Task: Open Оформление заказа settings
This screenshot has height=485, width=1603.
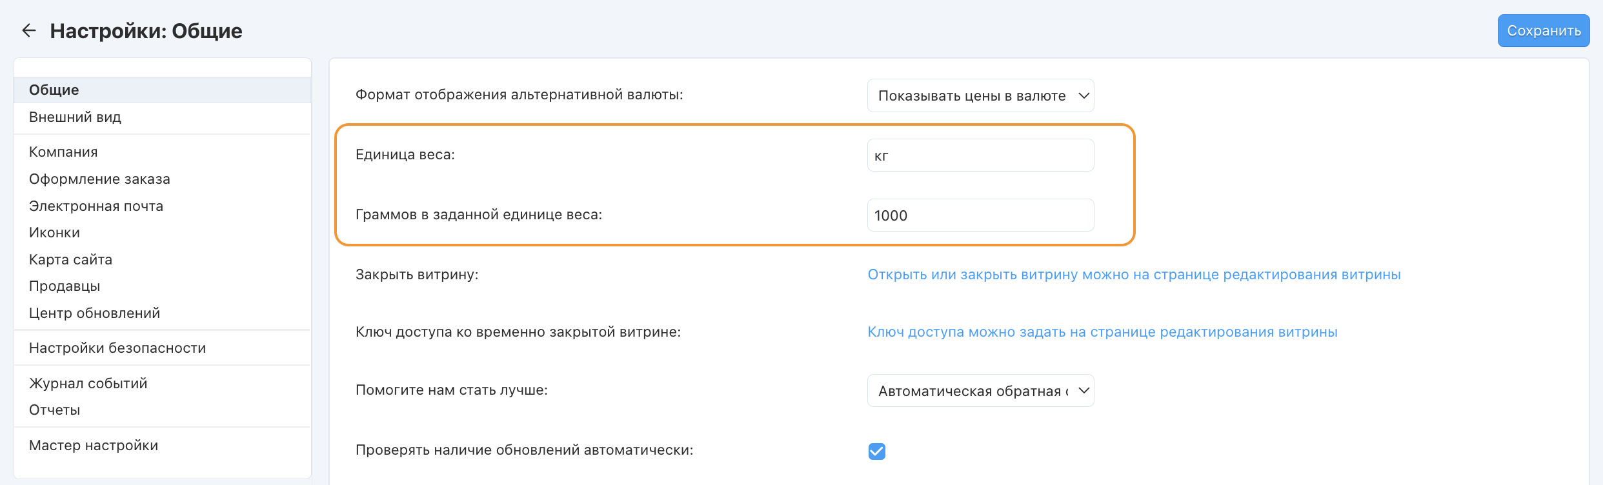Action: pos(99,179)
